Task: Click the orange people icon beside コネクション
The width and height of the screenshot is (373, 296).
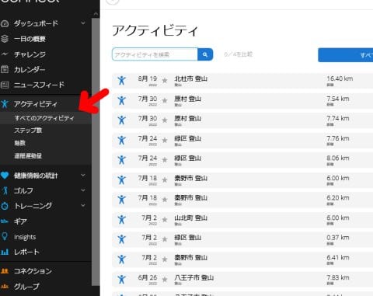Action: [5, 271]
